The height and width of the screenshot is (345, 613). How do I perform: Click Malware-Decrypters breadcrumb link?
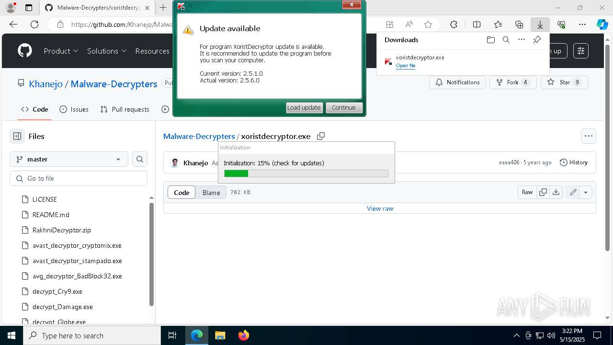pyautogui.click(x=199, y=136)
